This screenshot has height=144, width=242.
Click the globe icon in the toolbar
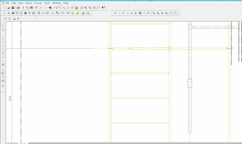click(x=50, y=8)
